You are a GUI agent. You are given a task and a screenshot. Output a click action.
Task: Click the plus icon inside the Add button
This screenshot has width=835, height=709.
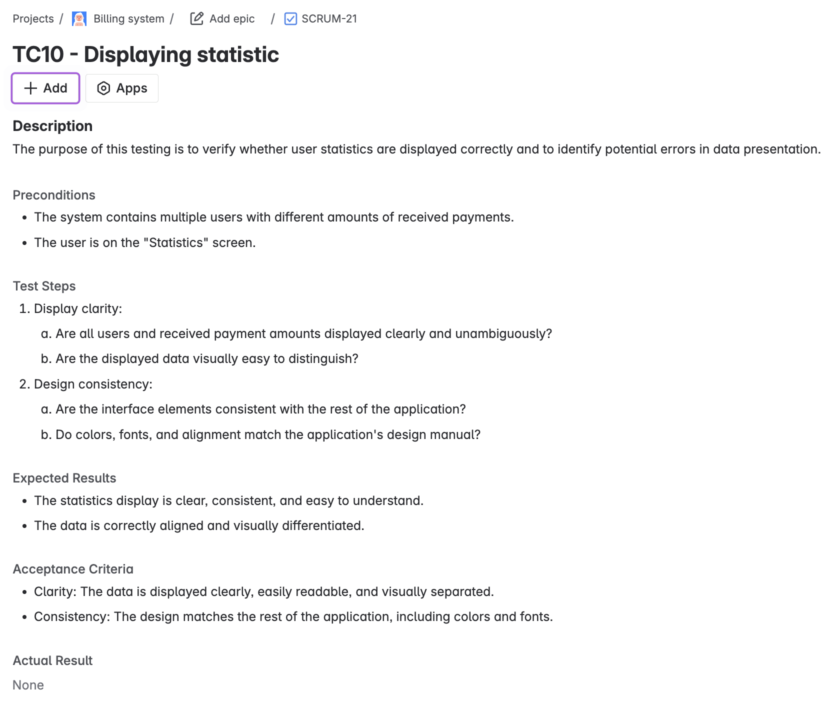tap(30, 88)
